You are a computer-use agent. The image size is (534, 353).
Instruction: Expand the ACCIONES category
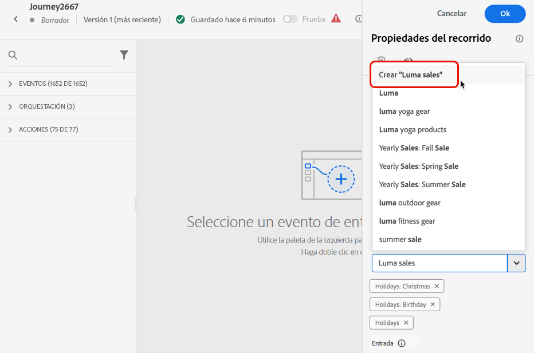(68, 129)
